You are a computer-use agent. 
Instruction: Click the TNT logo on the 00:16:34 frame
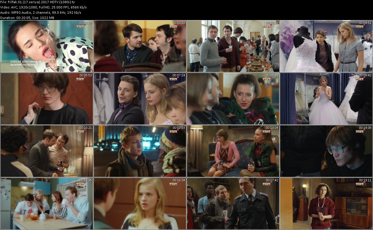[174, 184]
